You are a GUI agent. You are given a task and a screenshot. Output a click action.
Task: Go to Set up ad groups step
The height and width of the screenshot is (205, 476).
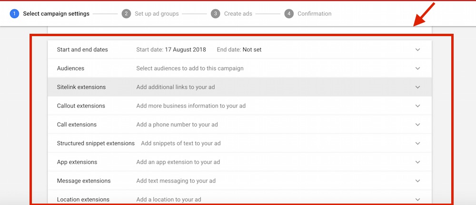coord(157,14)
